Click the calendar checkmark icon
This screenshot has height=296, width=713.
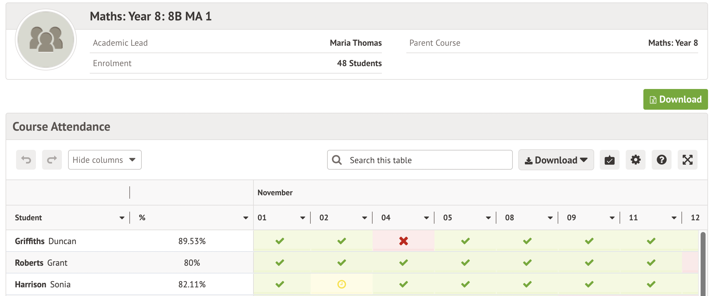pyautogui.click(x=609, y=160)
